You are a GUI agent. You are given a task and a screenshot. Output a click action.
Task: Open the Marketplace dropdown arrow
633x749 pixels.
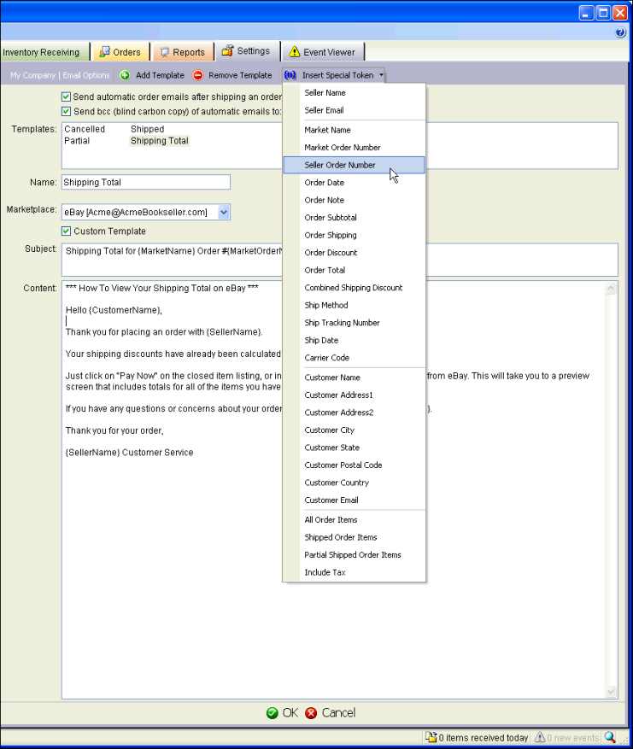(224, 212)
